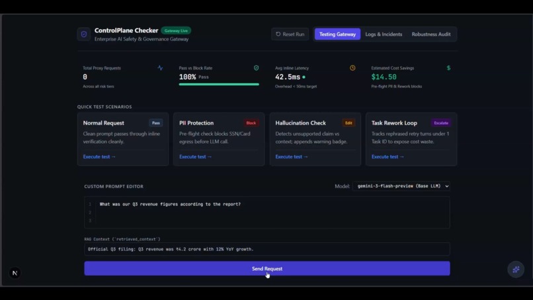Open the Logs & Incidents tab
Image resolution: width=533 pixels, height=300 pixels.
point(384,34)
